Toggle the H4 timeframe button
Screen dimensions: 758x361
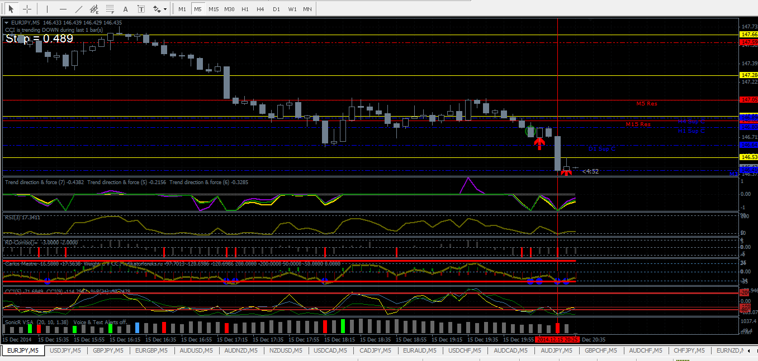pos(260,9)
